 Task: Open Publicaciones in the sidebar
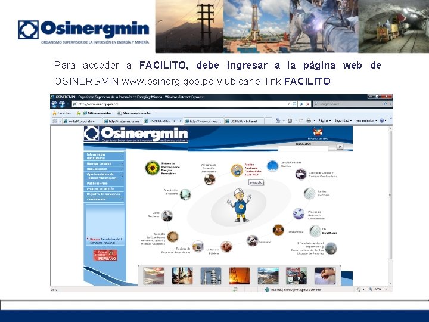click(x=104, y=184)
